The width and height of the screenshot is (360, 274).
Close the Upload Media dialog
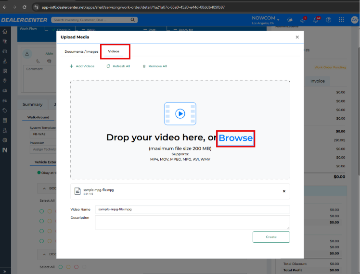coord(297,37)
